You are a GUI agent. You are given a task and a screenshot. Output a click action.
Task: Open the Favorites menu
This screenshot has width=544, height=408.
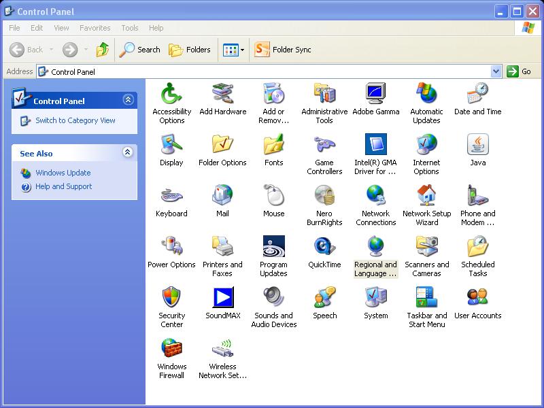pos(95,28)
